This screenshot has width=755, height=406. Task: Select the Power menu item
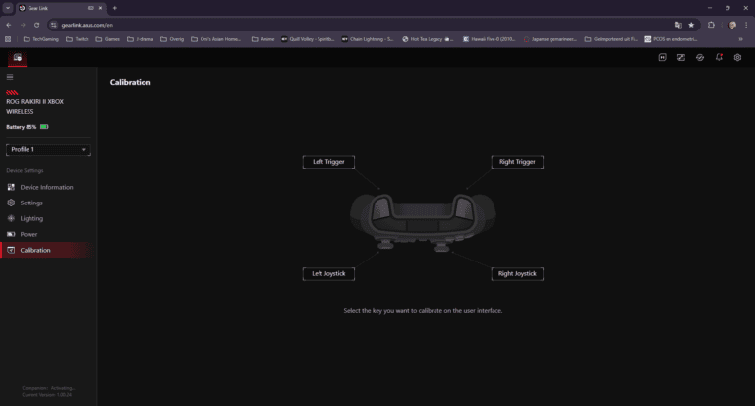(x=29, y=234)
